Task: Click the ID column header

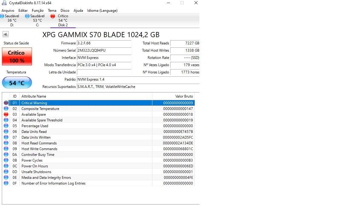Action: (15, 96)
